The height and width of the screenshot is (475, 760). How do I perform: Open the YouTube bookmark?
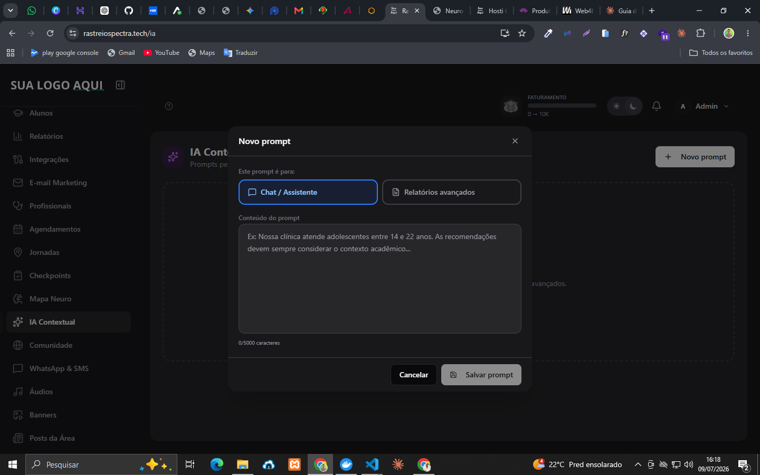(161, 53)
